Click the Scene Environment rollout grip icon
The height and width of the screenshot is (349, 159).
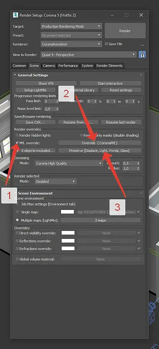141,193
